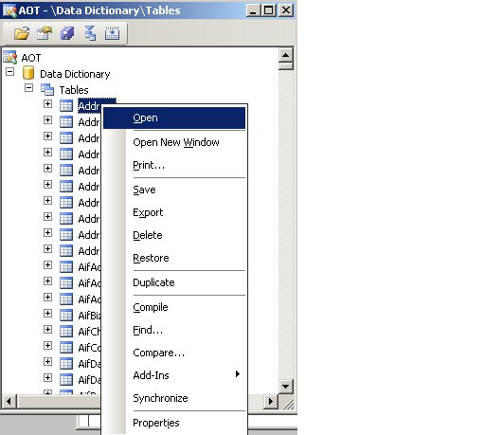Expand the AifCo table node
485x435 pixels.
click(x=47, y=345)
